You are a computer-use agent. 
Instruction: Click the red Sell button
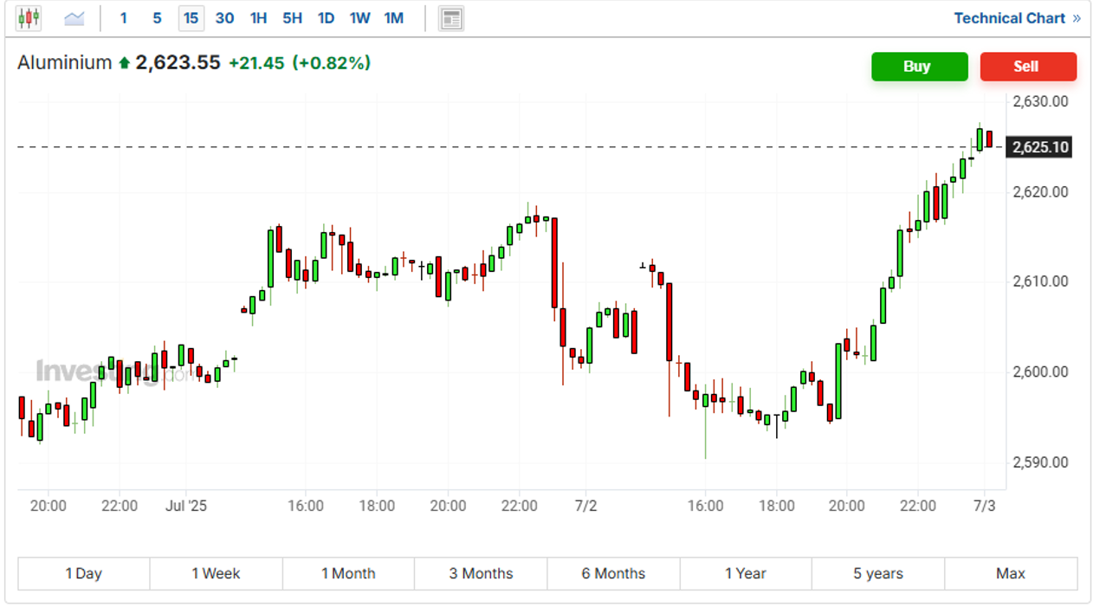[1028, 67]
